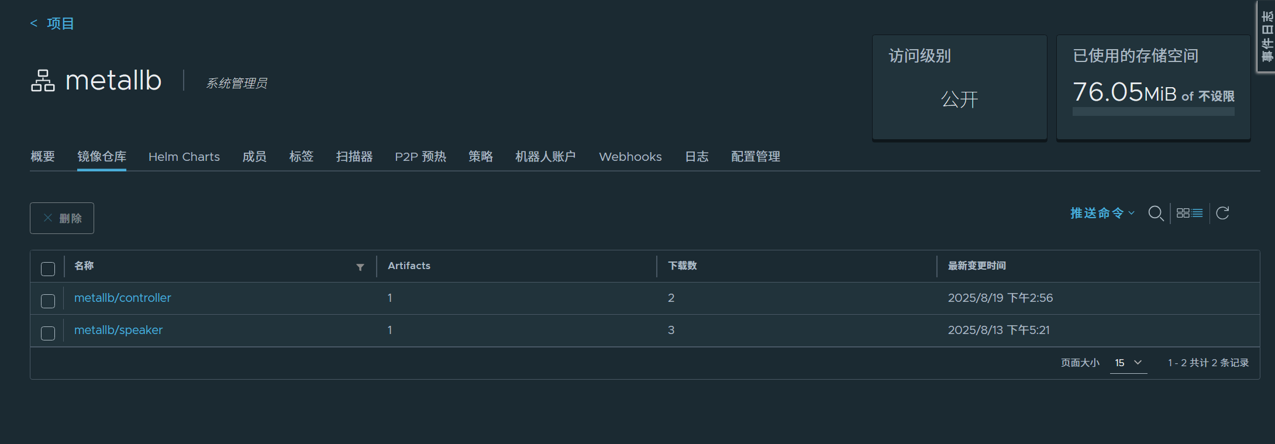Switch to the 配置管理 tab
This screenshot has height=444, width=1275.
[x=756, y=157]
